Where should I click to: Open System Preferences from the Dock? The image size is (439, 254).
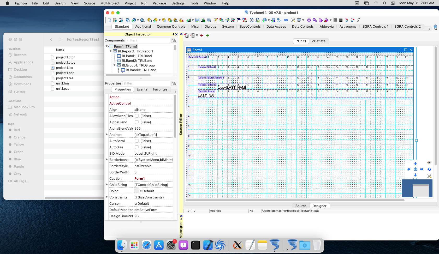171,245
